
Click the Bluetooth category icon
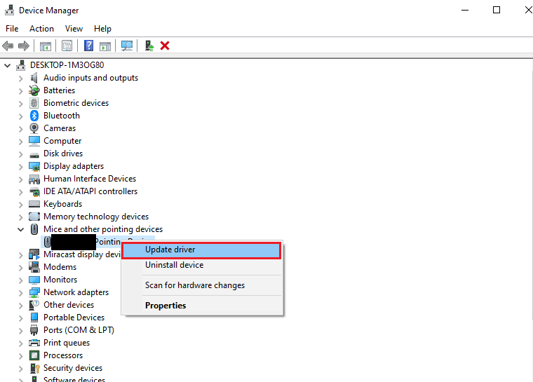point(34,116)
